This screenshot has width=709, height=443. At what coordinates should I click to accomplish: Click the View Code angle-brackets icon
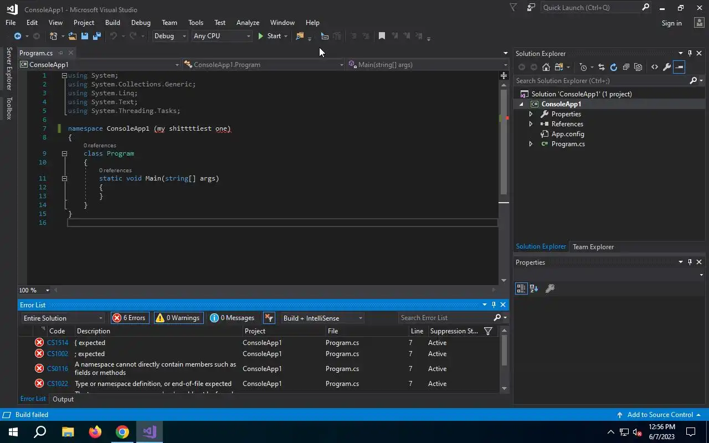[x=655, y=67]
